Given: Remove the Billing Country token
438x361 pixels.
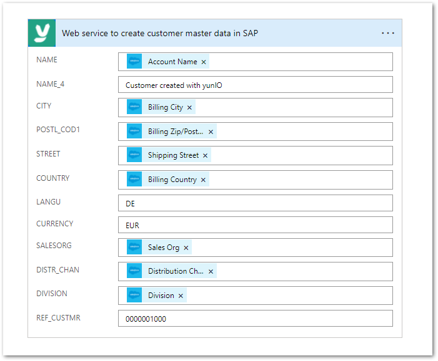Looking at the screenshot, I should (x=203, y=180).
